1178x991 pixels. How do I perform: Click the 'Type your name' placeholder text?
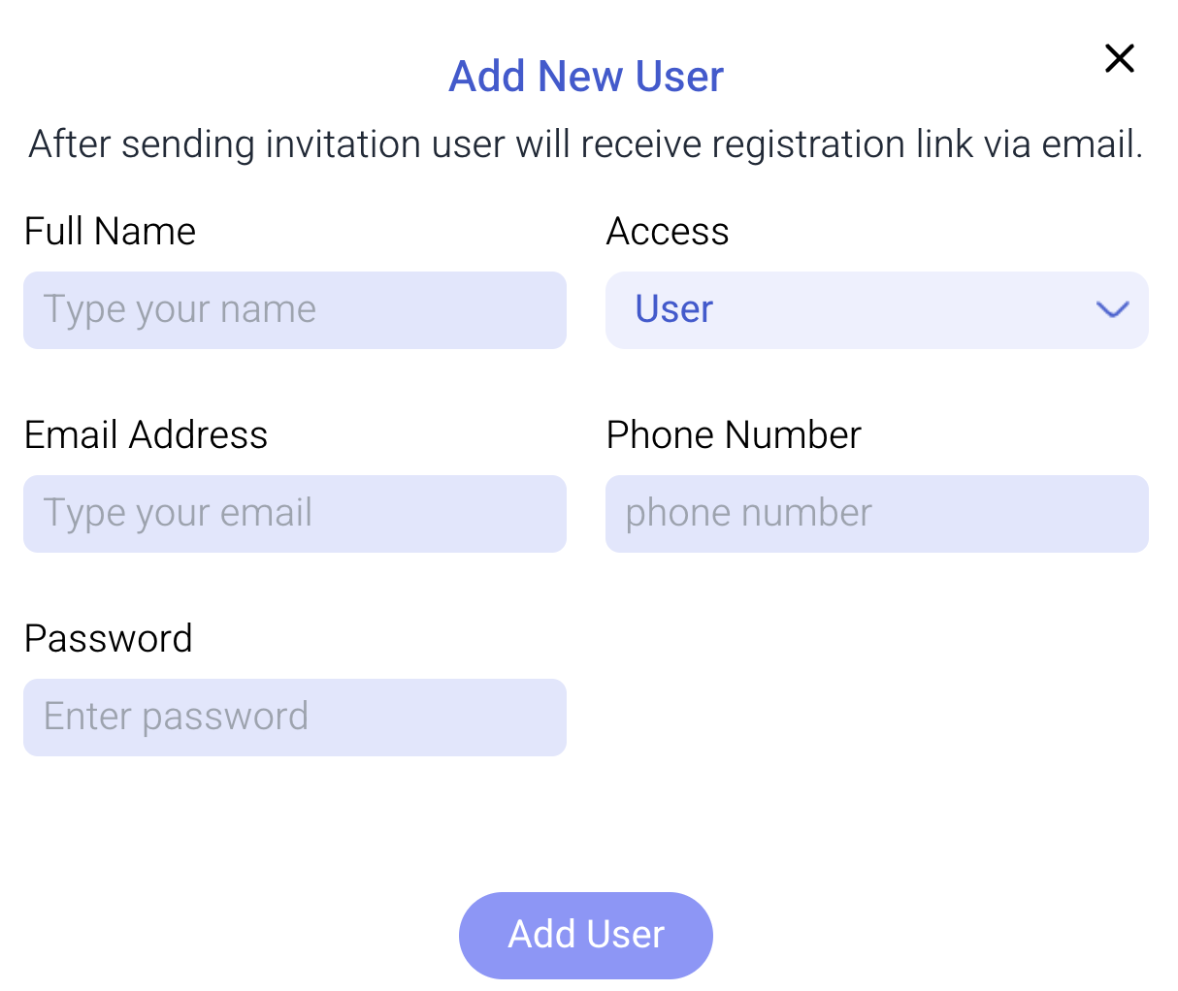click(x=180, y=310)
